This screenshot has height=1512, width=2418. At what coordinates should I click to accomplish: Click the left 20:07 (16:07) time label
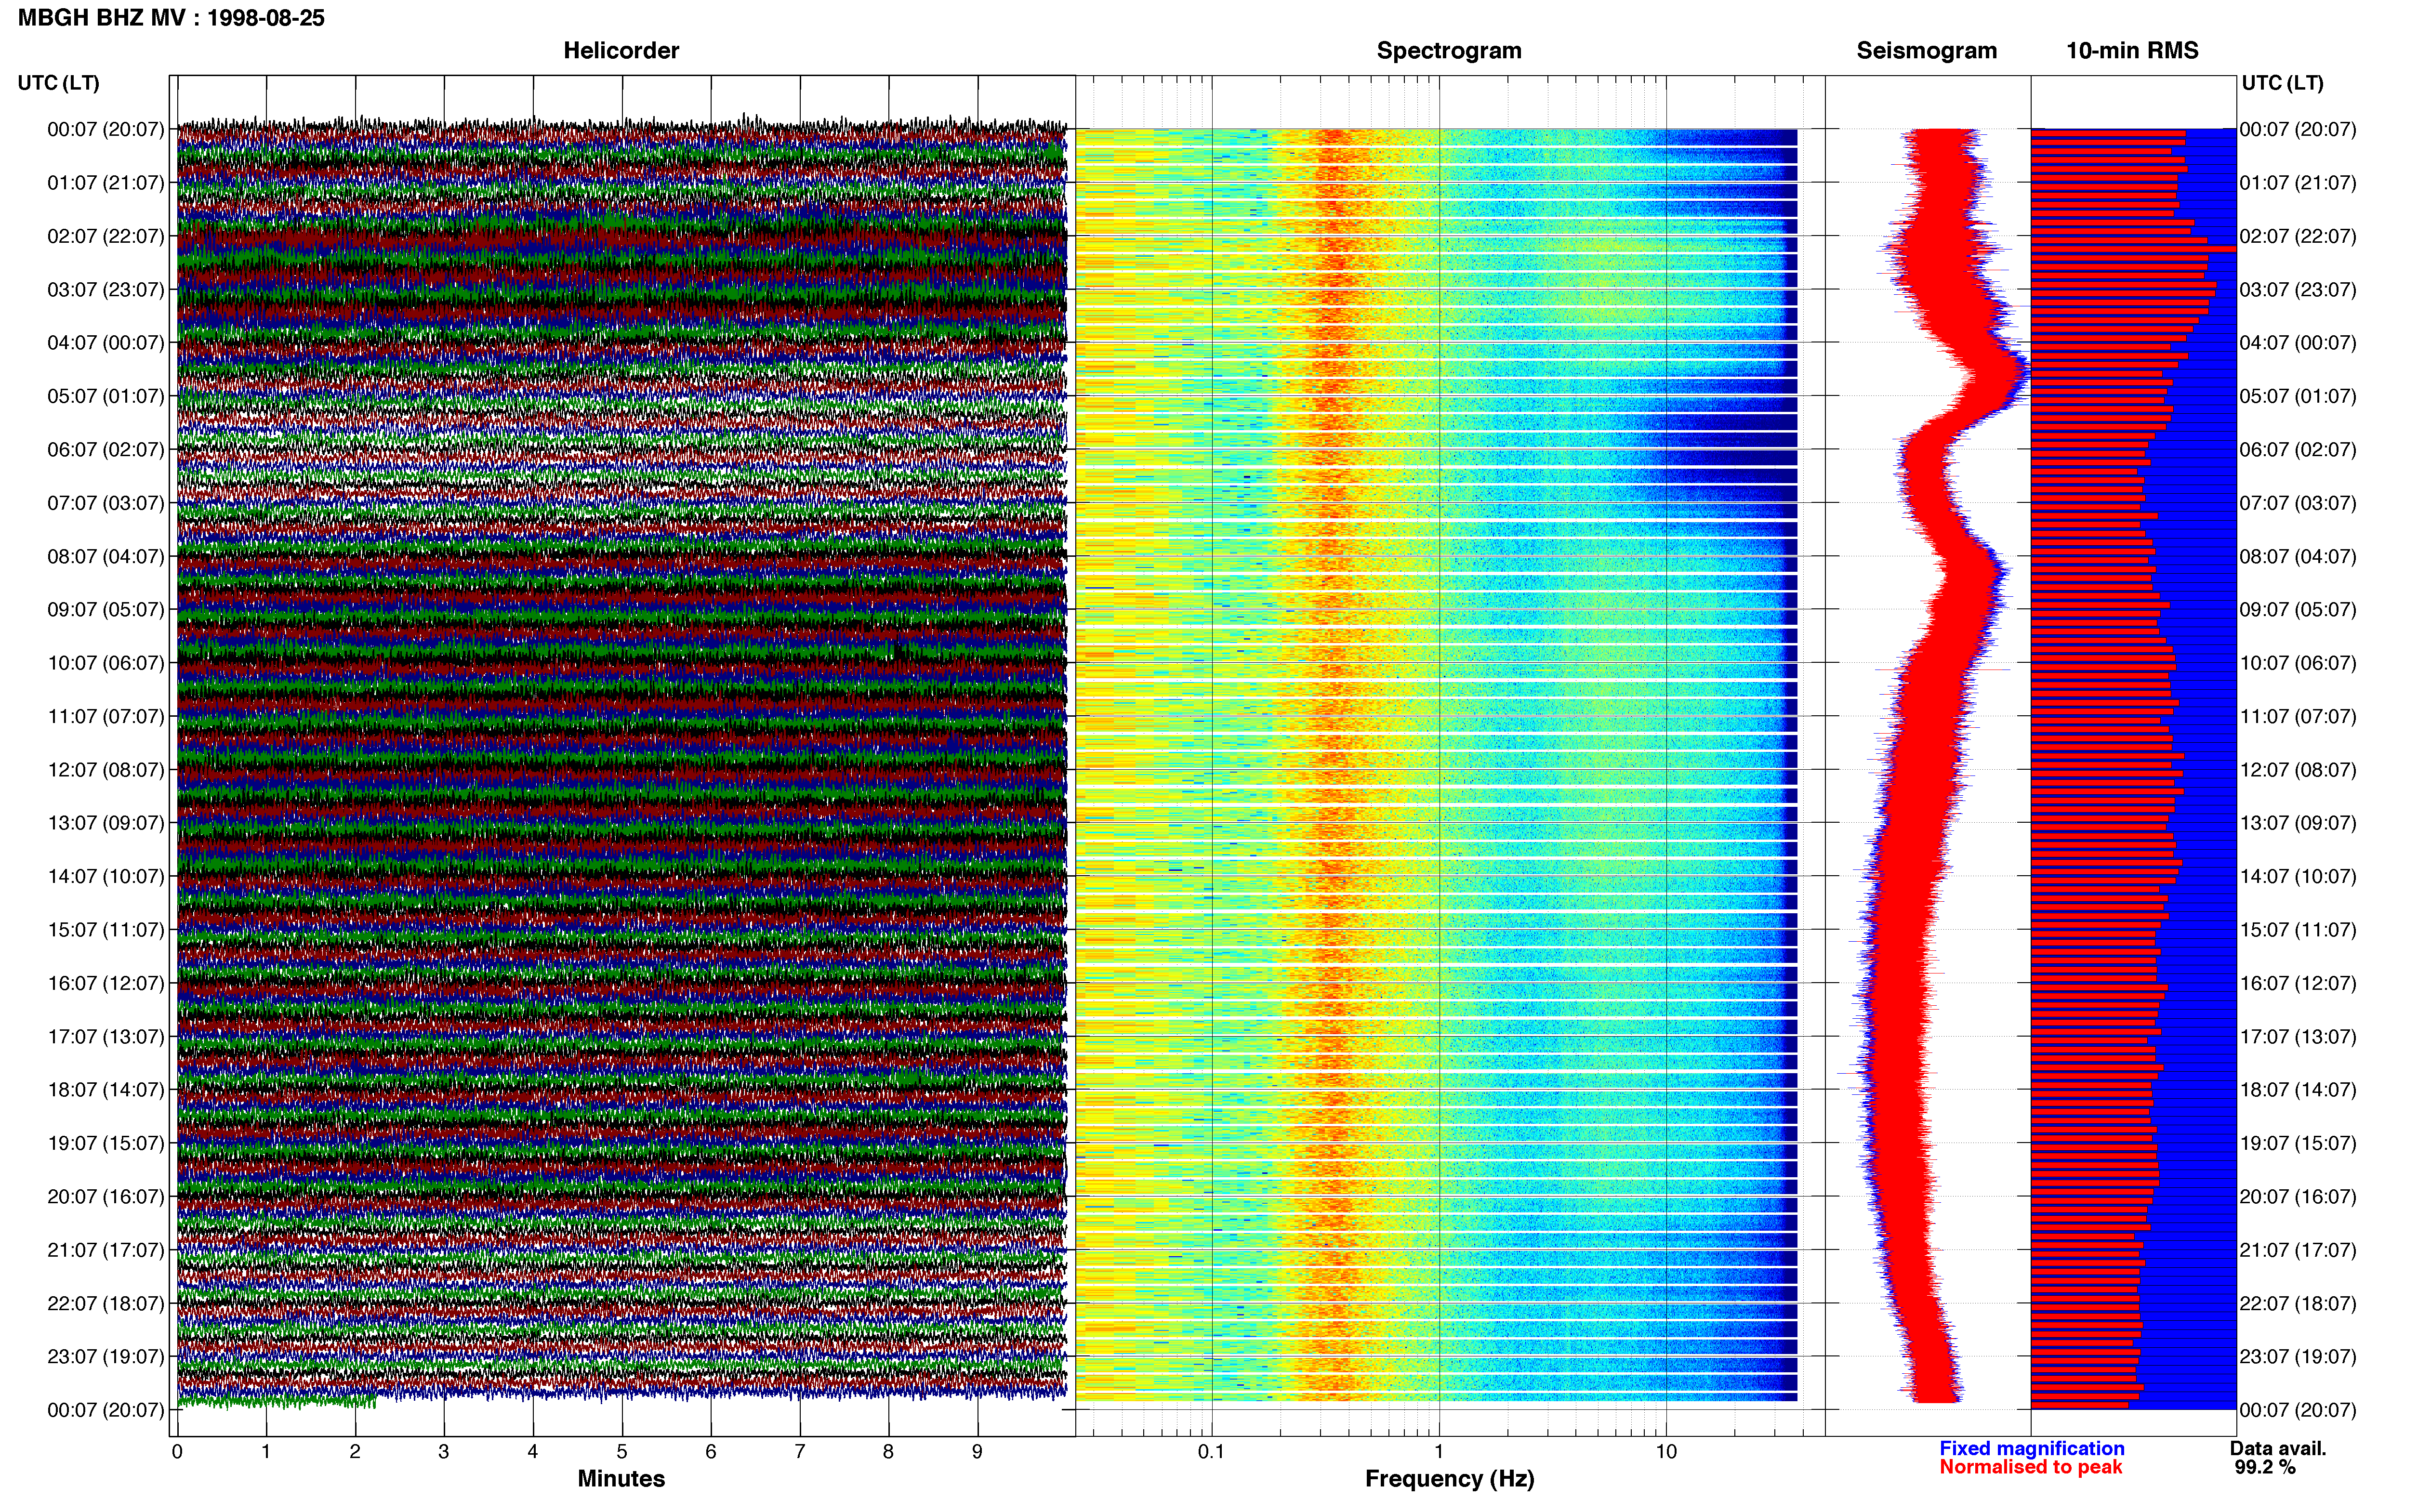tap(106, 1196)
